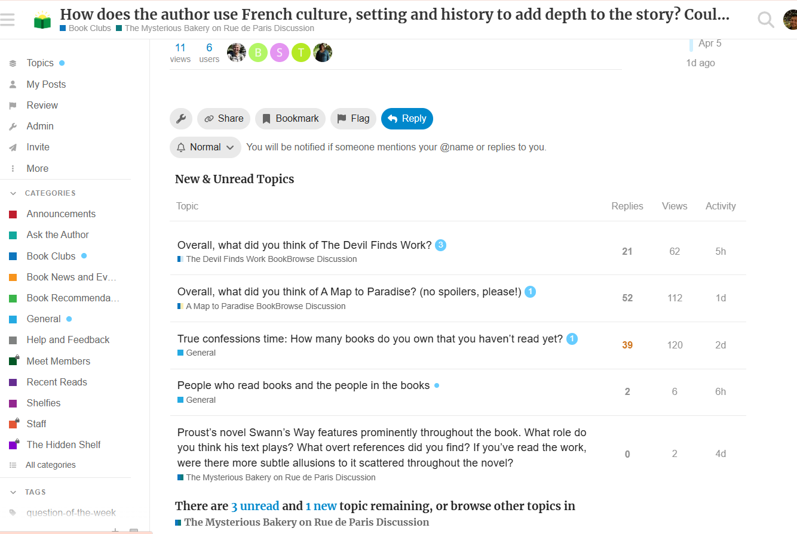
Task: Go to Book Clubs category in sidebar
Action: (51, 256)
